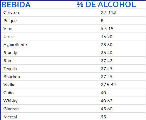Click the BEBIDA column header
The width and height of the screenshot is (146, 120).
16,5
